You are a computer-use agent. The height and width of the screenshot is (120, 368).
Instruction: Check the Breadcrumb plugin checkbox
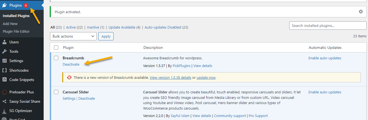[x=56, y=58]
